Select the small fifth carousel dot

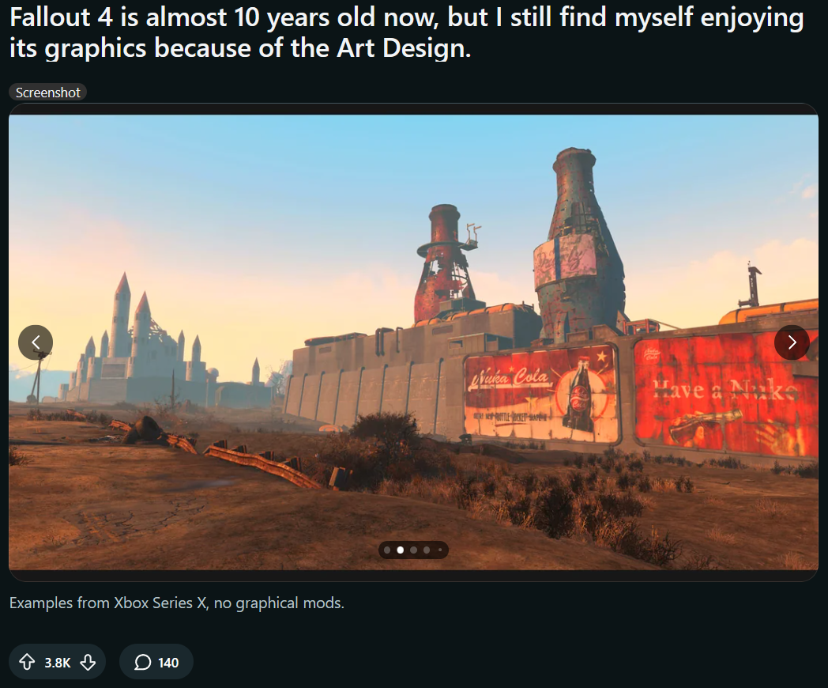[439, 550]
